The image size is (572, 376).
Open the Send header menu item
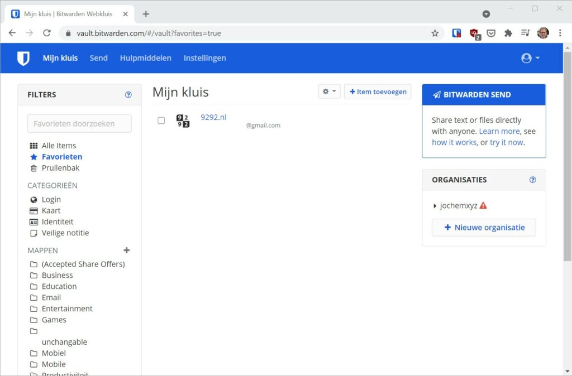pos(98,58)
